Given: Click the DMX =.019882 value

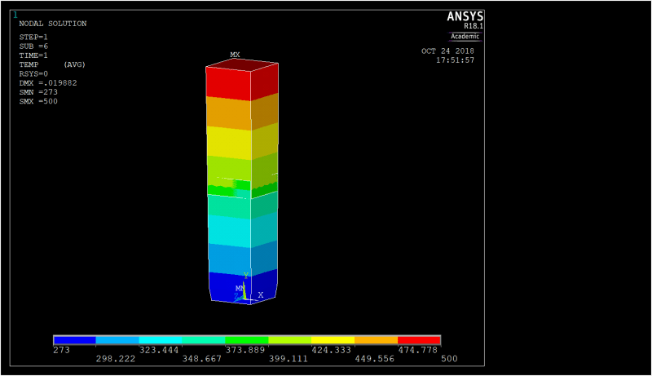Looking at the screenshot, I should [x=48, y=82].
